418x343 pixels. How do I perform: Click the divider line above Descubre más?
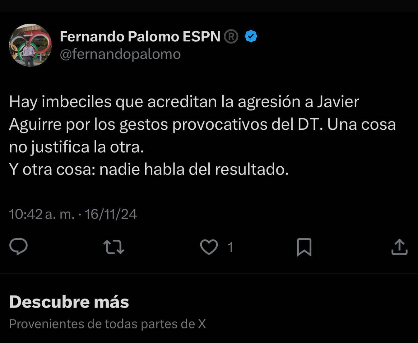[x=209, y=273]
